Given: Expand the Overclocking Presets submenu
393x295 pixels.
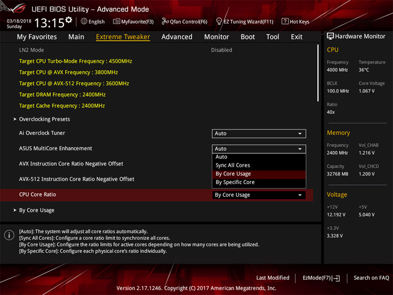Looking at the screenshot, I should click(x=44, y=119).
